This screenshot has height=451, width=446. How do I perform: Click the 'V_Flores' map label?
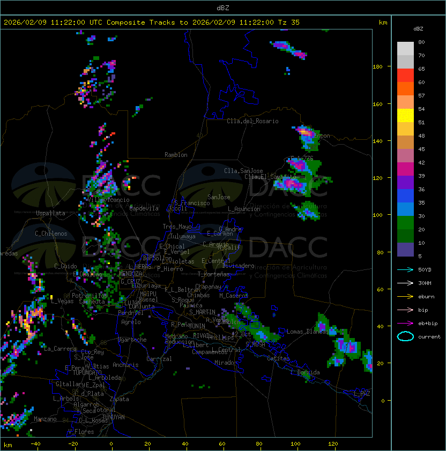81,431
